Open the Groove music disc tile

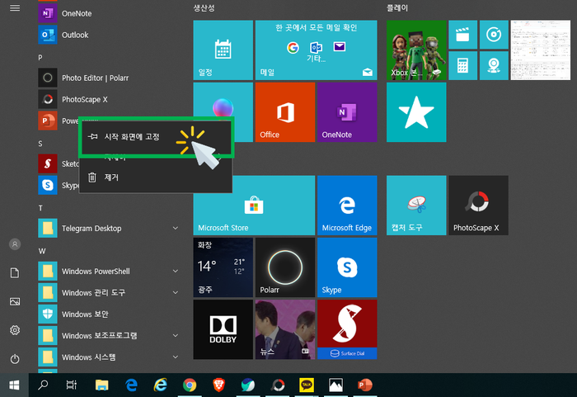494,35
